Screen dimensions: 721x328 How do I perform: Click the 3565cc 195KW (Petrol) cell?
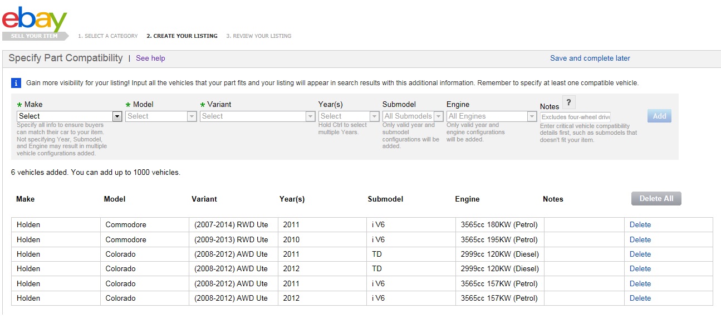click(499, 239)
